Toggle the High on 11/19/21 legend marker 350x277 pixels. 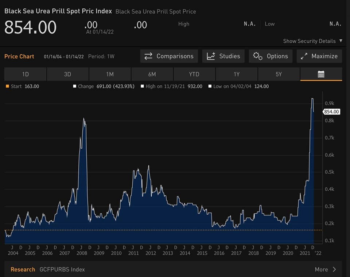tap(142, 86)
